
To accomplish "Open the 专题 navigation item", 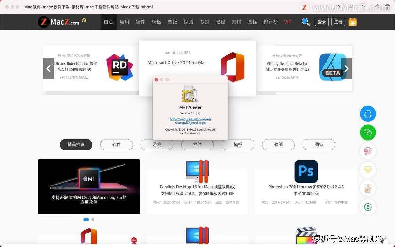I will tap(205, 22).
